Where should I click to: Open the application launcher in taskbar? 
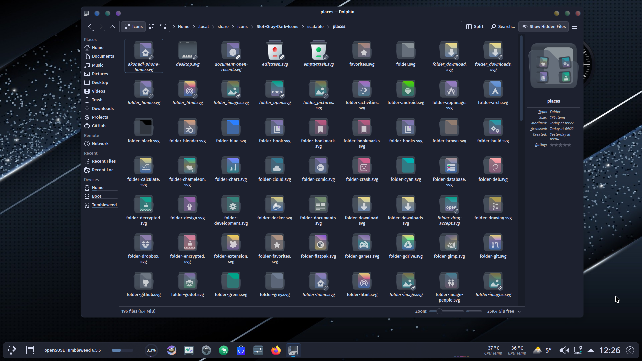(12, 350)
